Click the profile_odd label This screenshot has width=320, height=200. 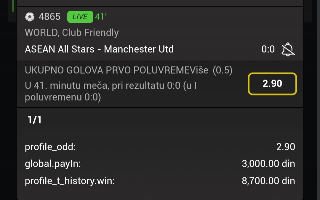50,147
